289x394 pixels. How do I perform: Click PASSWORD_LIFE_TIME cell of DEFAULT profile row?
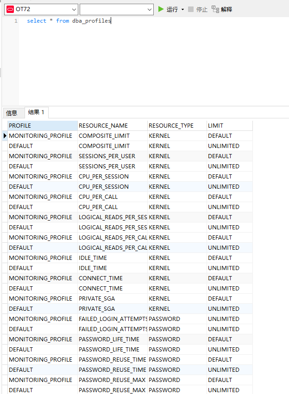(113, 350)
